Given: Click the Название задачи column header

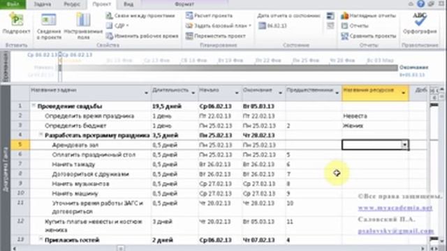Looking at the screenshot, I should coord(90,93).
